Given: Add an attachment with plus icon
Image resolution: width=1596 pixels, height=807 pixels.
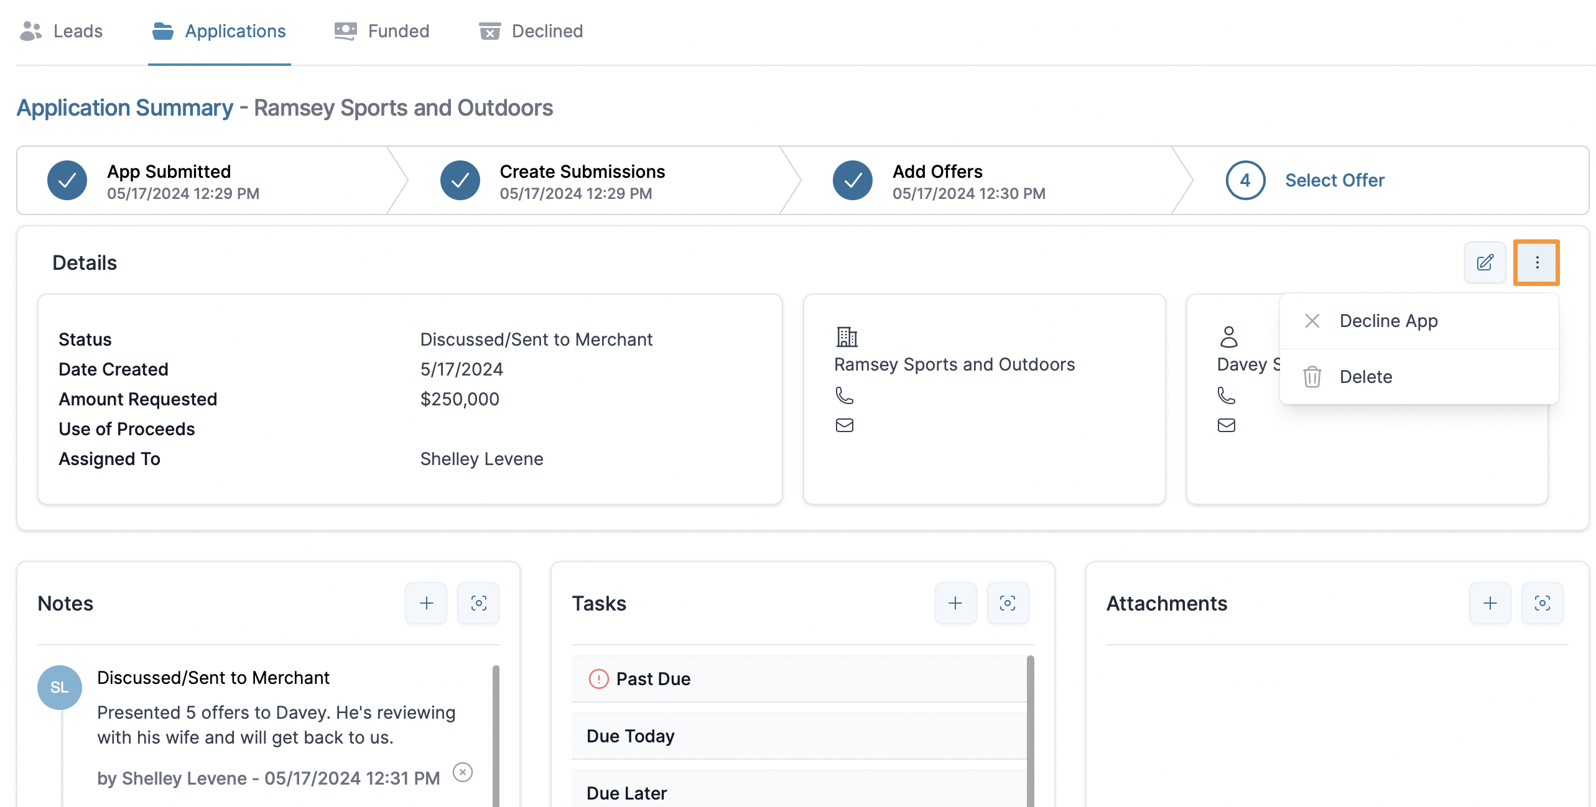Looking at the screenshot, I should coord(1490,603).
